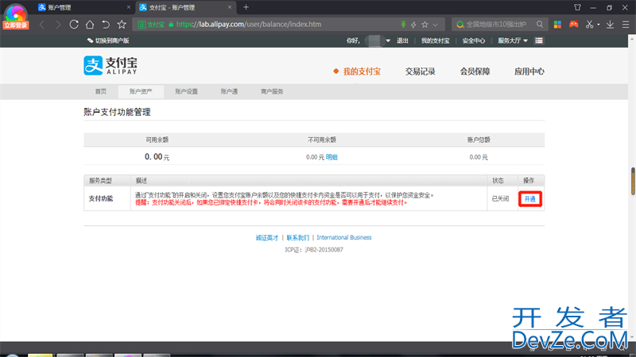Image resolution: width=636 pixels, height=357 pixels.
Task: Click 明细 link beside unavailable balance
Action: 332,157
